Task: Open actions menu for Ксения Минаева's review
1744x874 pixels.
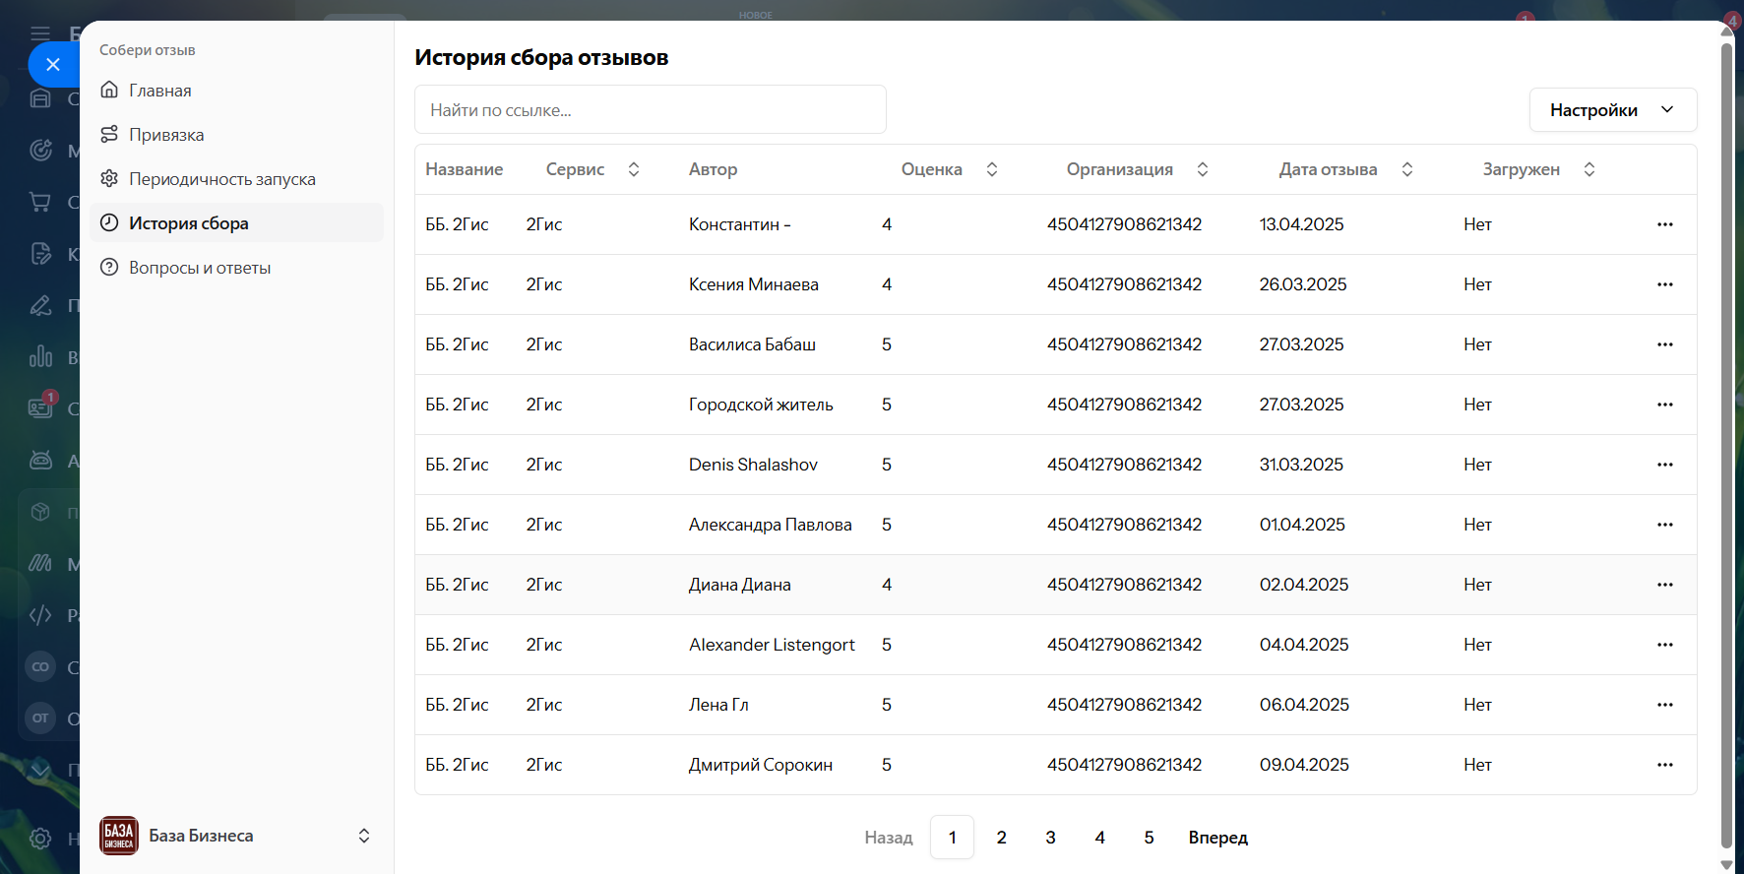Action: 1665,284
